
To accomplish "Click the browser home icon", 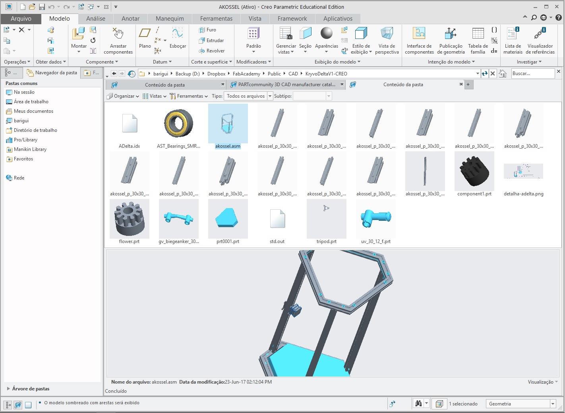I will (503, 73).
